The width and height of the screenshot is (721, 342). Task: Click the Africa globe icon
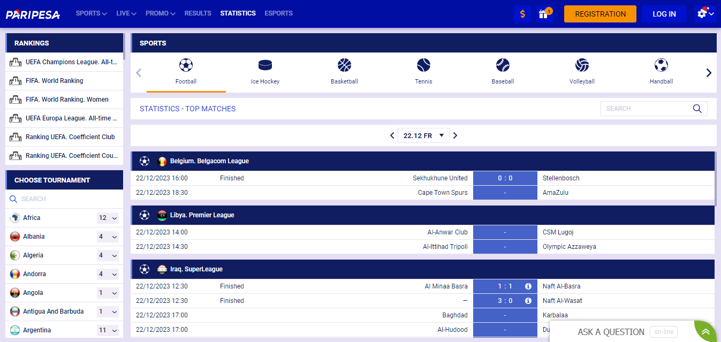tap(15, 218)
